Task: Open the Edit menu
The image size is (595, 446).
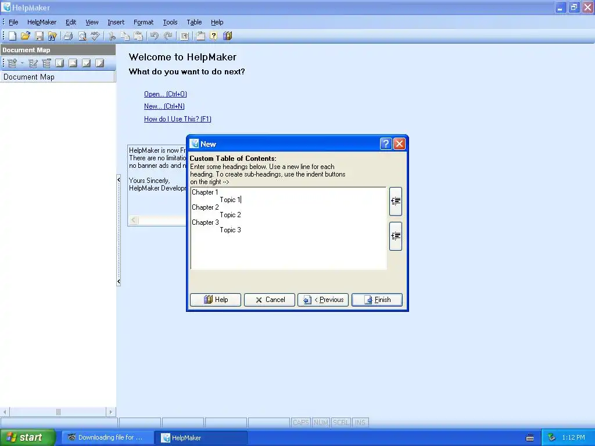Action: 71,22
